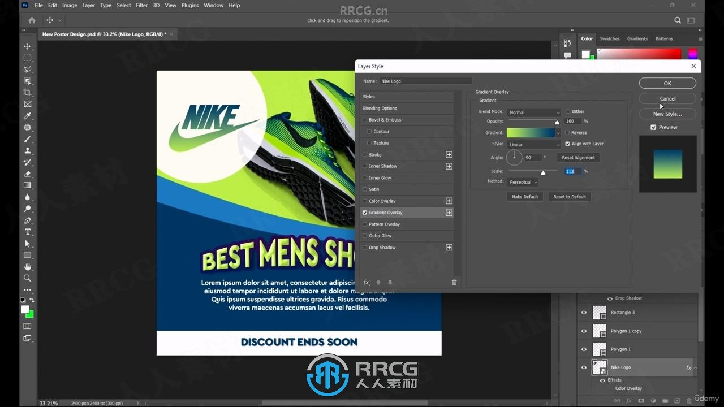Click Reset to Default button
Viewport: 724px width, 407px height.
click(570, 197)
